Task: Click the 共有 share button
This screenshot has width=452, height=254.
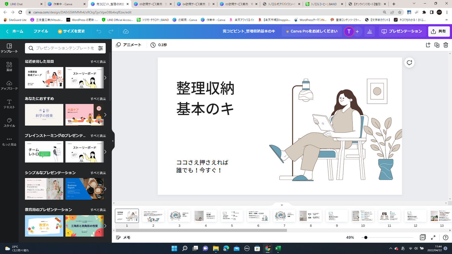Action: [439, 31]
